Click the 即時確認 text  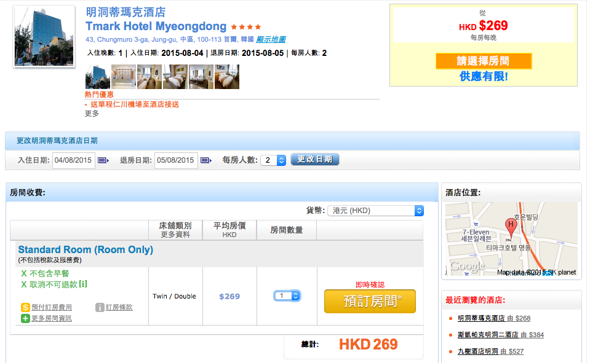(370, 285)
